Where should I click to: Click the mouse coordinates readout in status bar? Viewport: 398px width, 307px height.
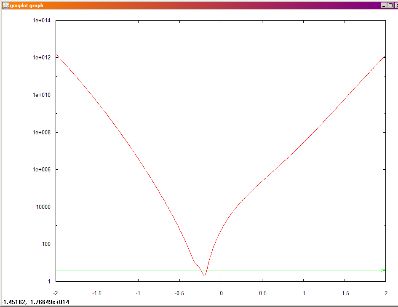(x=35, y=302)
